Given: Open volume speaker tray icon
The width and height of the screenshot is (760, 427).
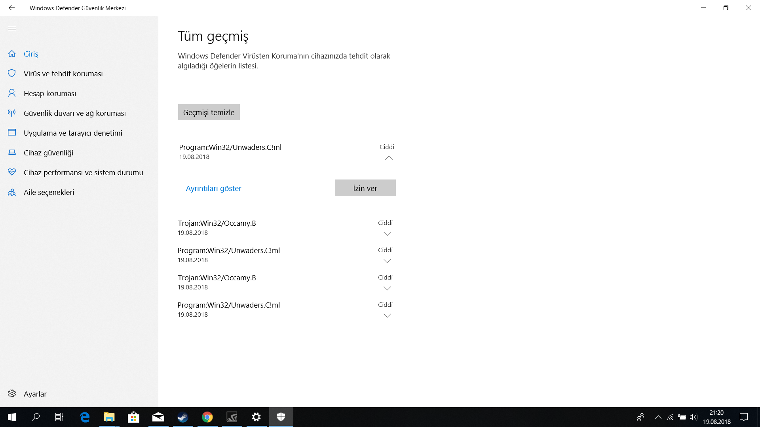Looking at the screenshot, I should (x=693, y=417).
